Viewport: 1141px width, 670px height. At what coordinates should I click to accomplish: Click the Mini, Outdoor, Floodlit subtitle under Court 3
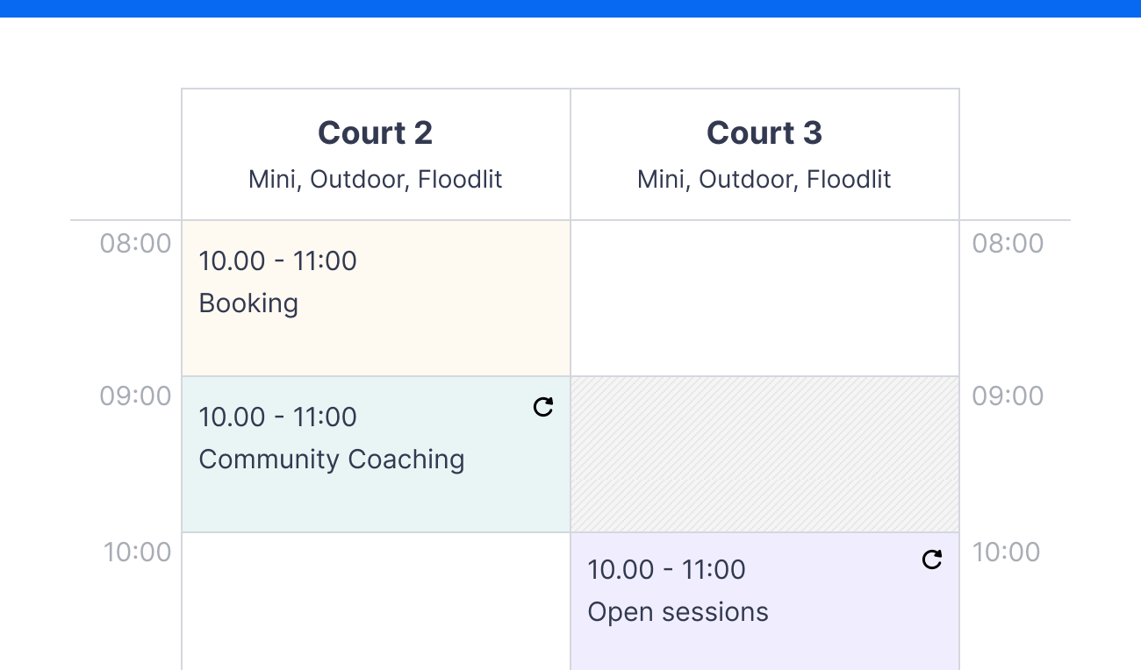763,179
